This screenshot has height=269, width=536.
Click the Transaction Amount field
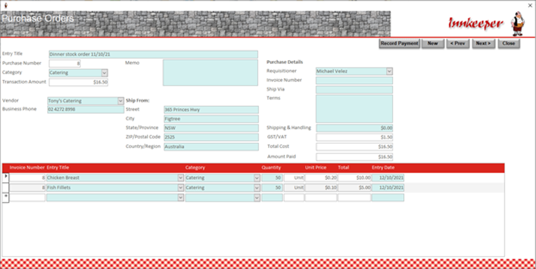[x=78, y=82]
